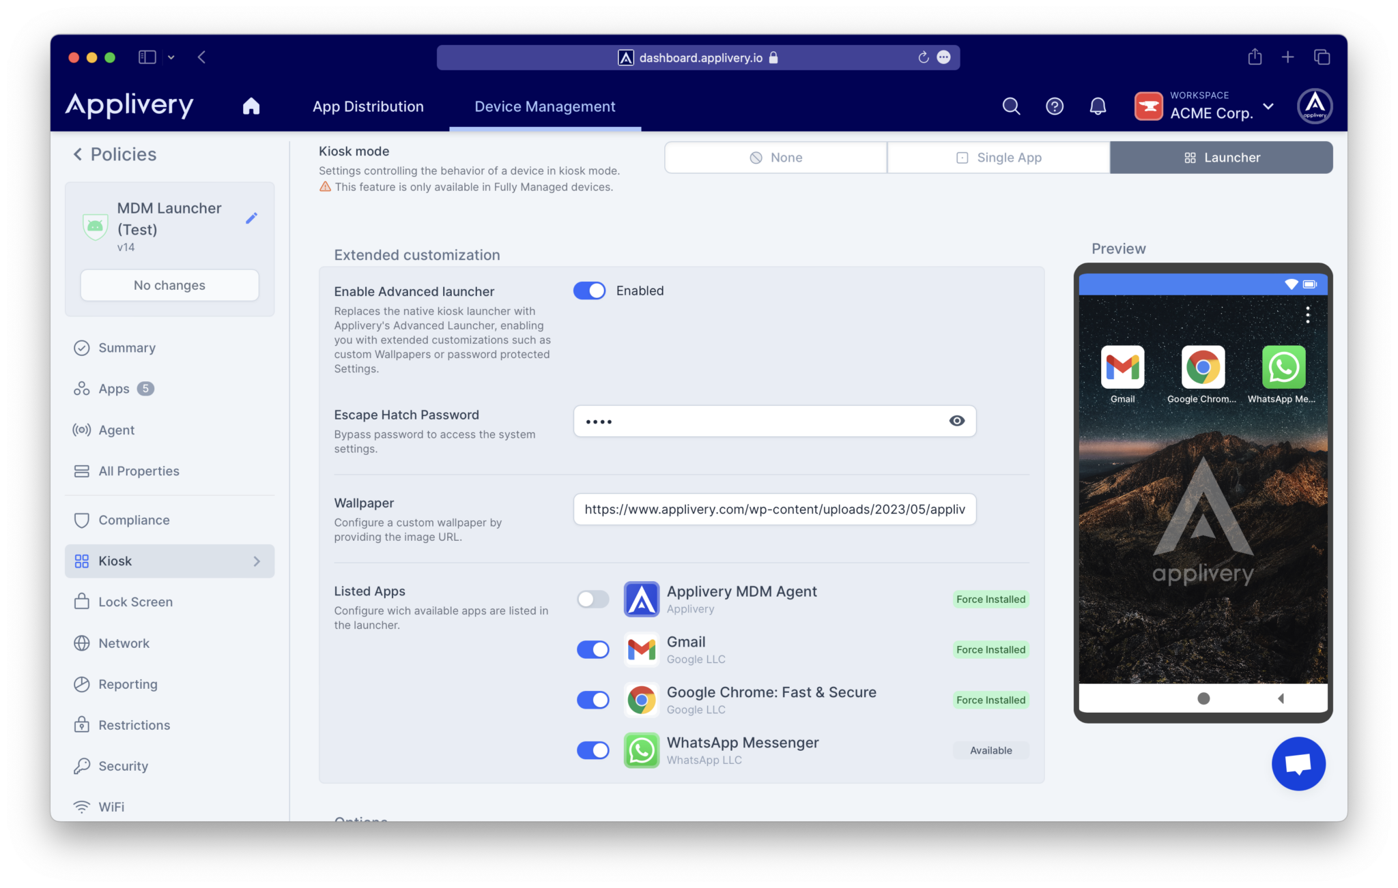Open Compliance settings from the sidebar
The height and width of the screenshot is (888, 1398).
(x=134, y=520)
